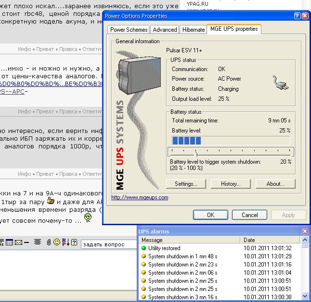Sort alarms by the Date column header
This screenshot has height=302, width=311.
pos(270,240)
